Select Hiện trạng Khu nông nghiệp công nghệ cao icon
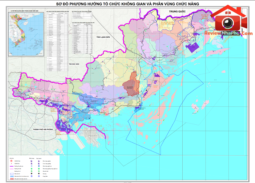The height and width of the screenshot is (183, 255). coord(32,169)
